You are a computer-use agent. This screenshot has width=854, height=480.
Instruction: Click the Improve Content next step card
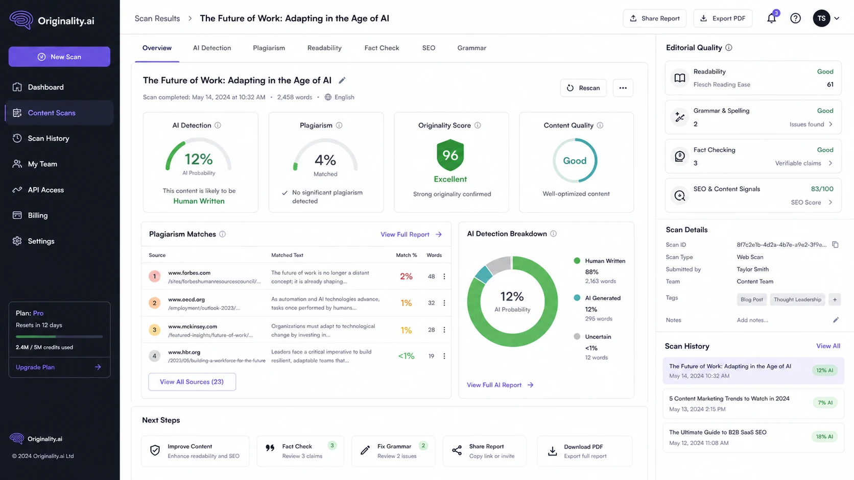[x=196, y=451]
